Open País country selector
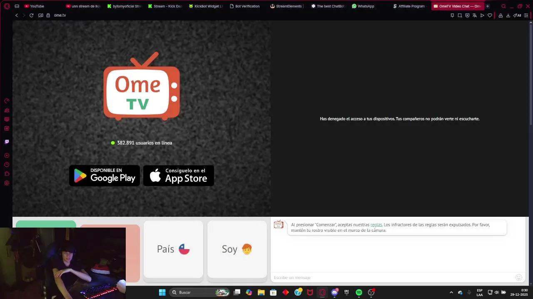This screenshot has height=299, width=533. [x=173, y=249]
